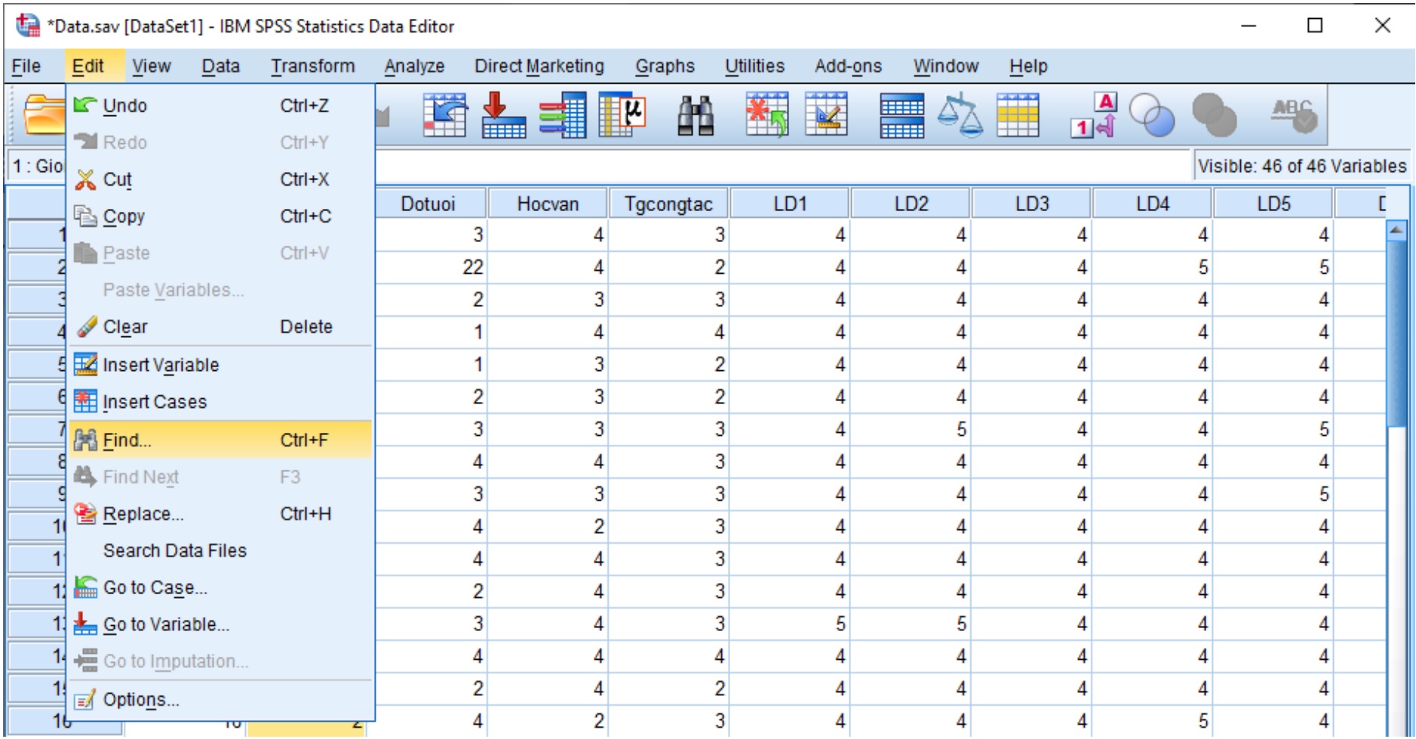Click the Go to Imputation... menu entry
Image resolution: width=1416 pixels, height=739 pixels.
[222, 662]
